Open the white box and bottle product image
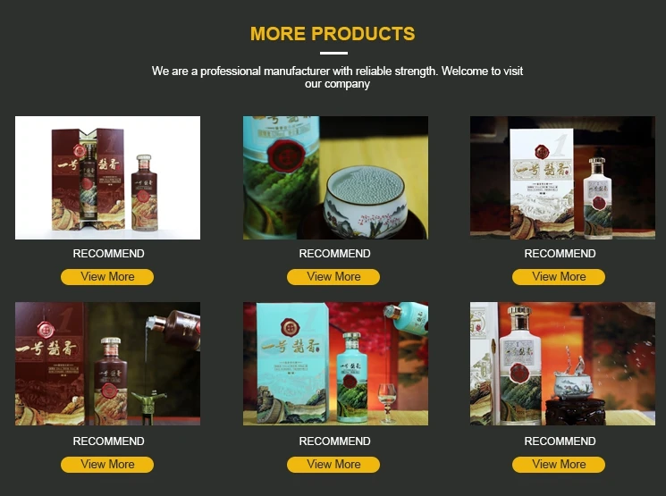666x496 pixels. coord(562,178)
